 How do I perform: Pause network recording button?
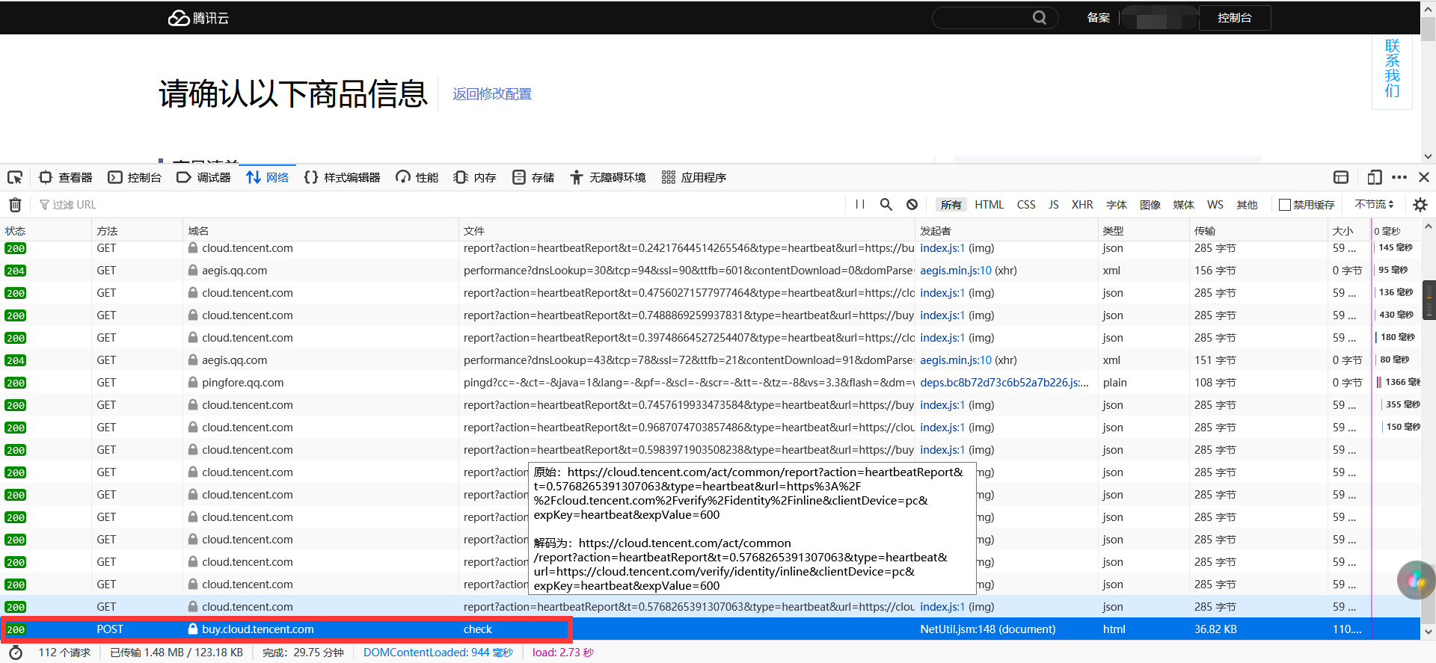[860, 204]
